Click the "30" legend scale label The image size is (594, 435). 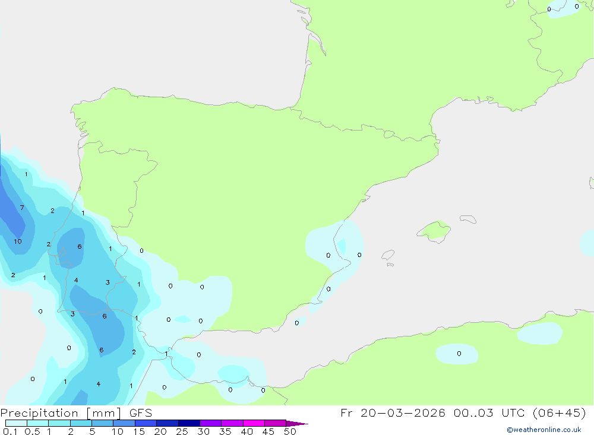click(203, 431)
